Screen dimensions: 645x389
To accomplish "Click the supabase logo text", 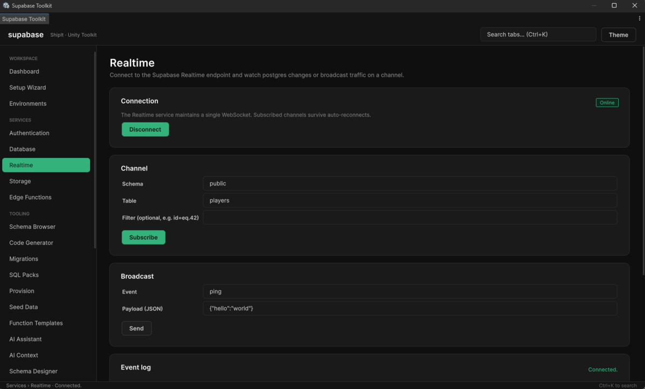I will pos(26,34).
